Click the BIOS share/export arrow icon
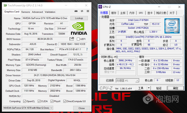The height and width of the screenshot is (113, 187). 72,39
